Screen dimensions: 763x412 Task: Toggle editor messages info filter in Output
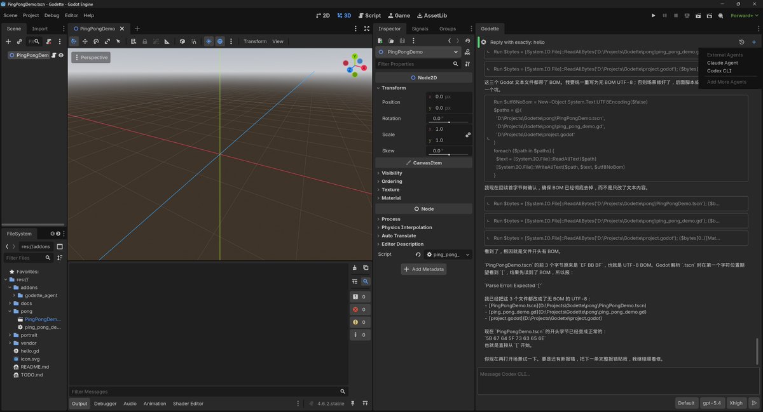pyautogui.click(x=359, y=335)
